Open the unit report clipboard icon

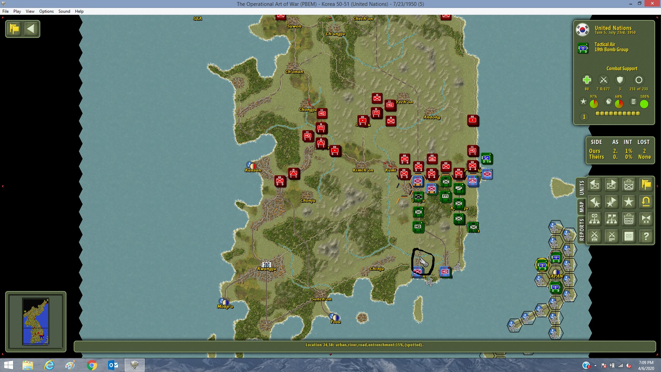coord(629,185)
